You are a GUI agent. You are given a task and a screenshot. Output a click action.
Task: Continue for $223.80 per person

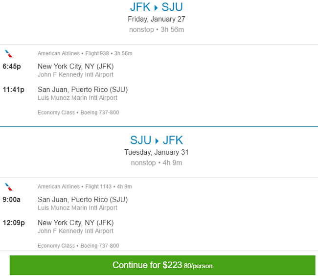tap(162, 265)
